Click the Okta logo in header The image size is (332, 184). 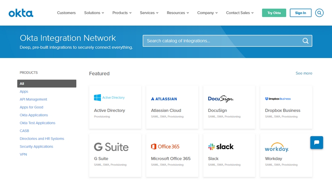click(x=21, y=13)
